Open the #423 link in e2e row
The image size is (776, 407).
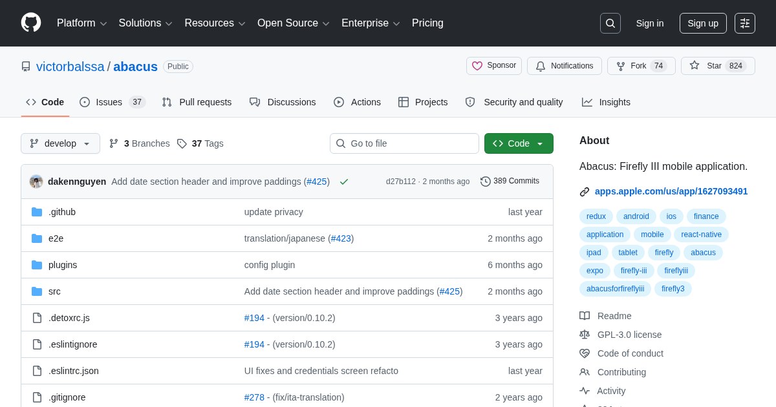(x=341, y=238)
